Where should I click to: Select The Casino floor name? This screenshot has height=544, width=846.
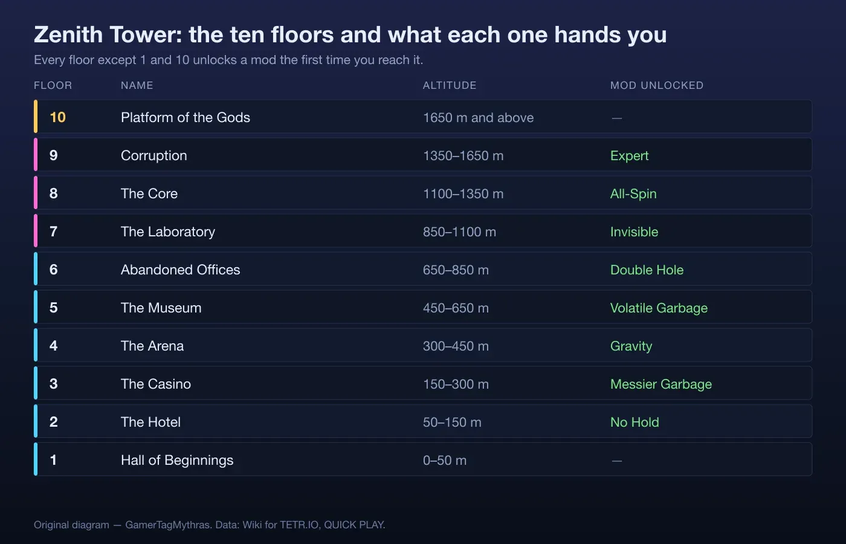tap(156, 384)
